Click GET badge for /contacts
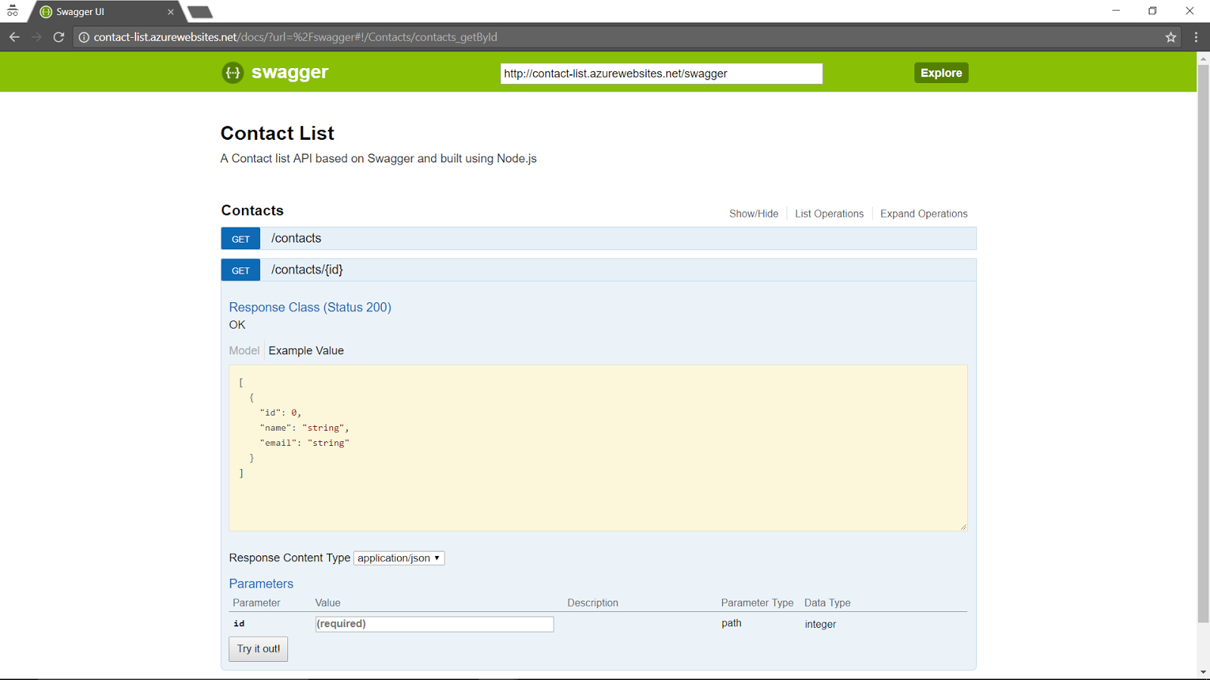The width and height of the screenshot is (1210, 680). click(x=240, y=239)
